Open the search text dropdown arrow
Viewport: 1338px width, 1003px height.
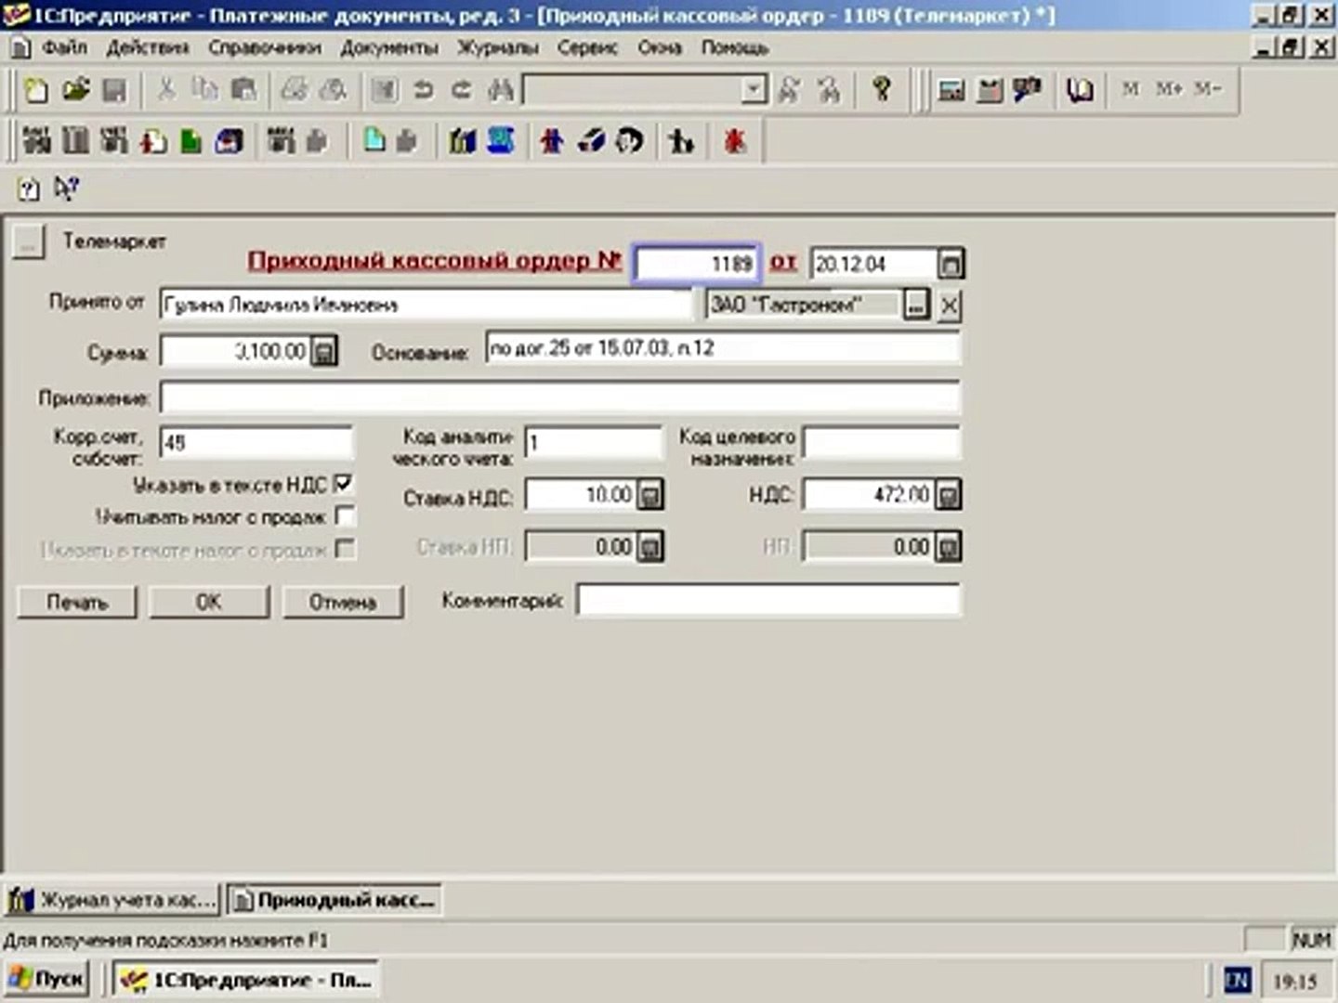754,90
